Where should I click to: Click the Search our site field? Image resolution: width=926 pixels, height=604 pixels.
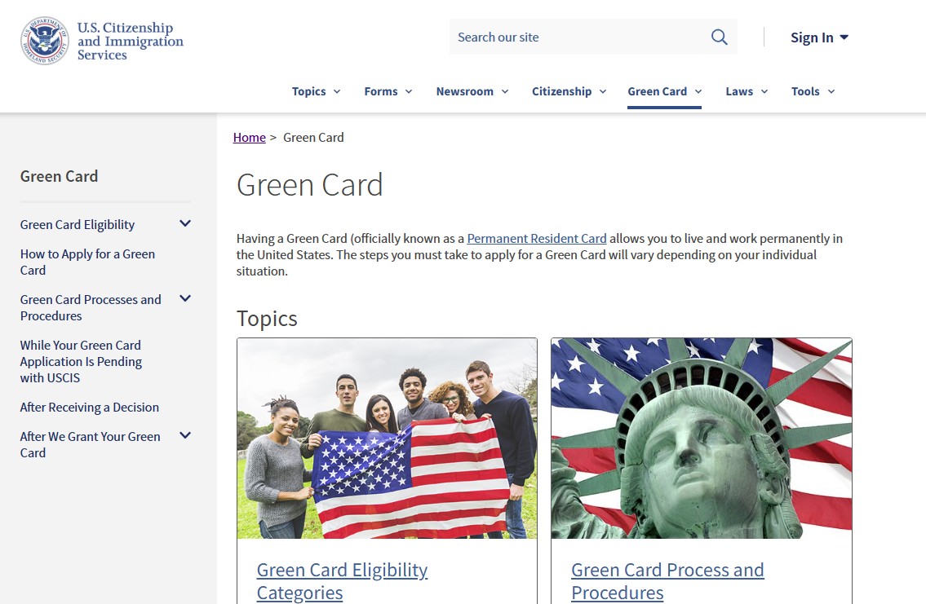[x=578, y=37]
